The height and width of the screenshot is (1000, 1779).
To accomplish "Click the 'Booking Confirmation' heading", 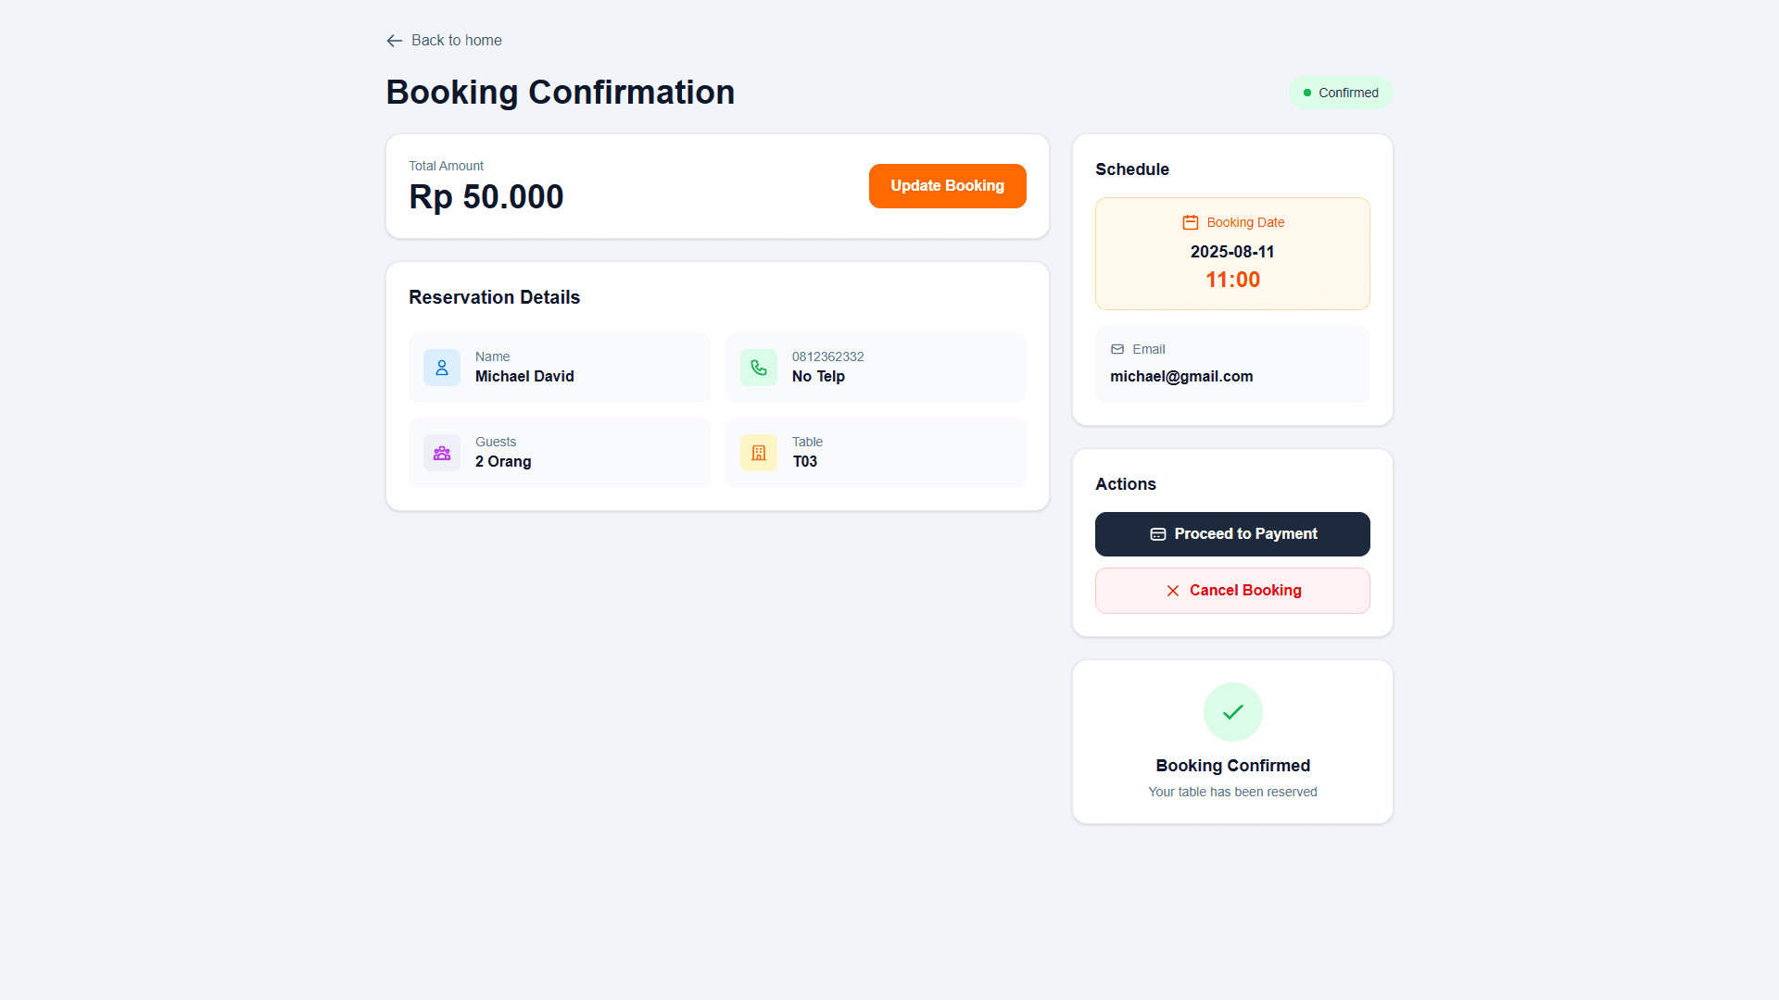I will click(561, 93).
